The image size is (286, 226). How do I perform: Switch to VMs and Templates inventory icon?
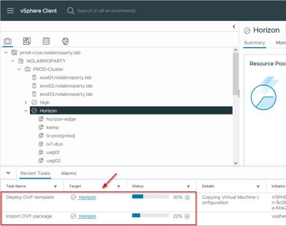(27, 41)
